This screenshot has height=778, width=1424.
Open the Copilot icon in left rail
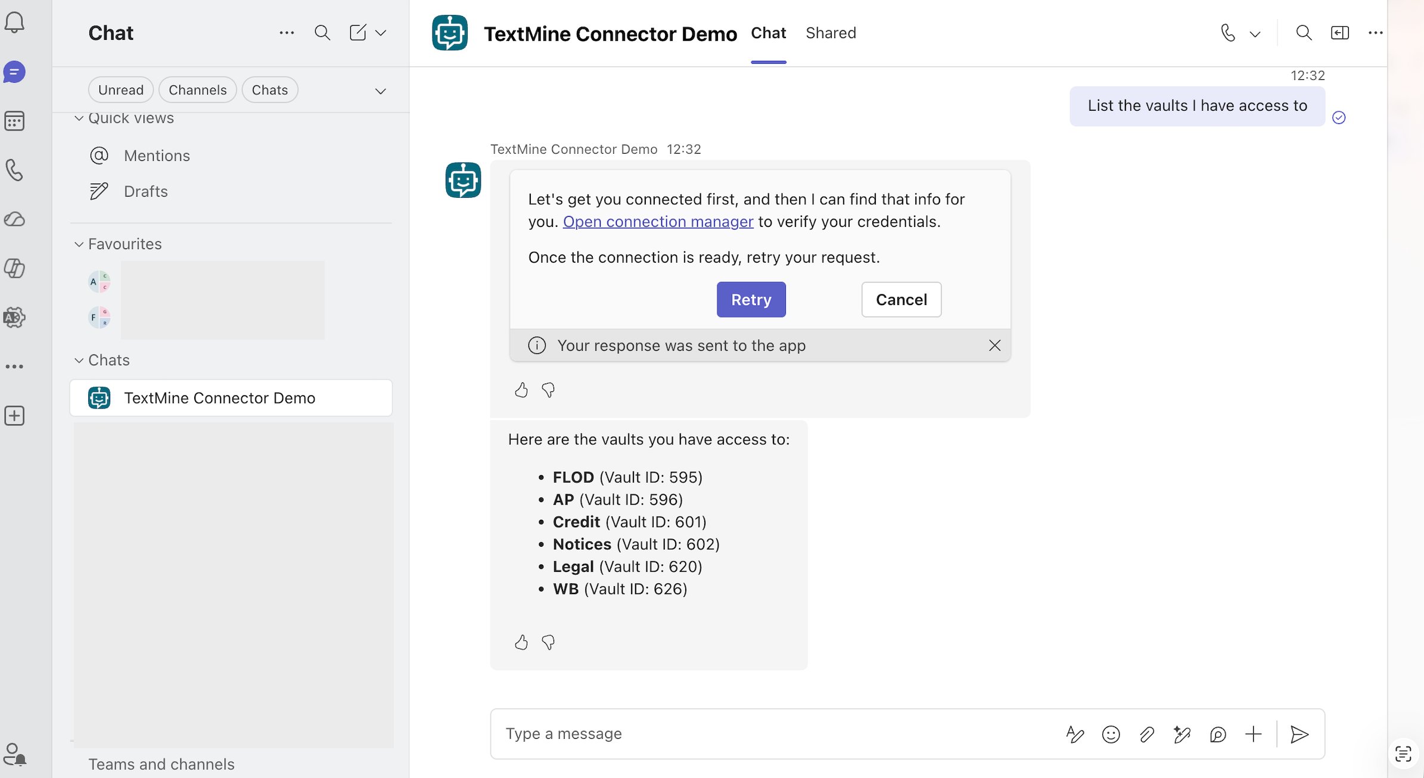(x=14, y=268)
